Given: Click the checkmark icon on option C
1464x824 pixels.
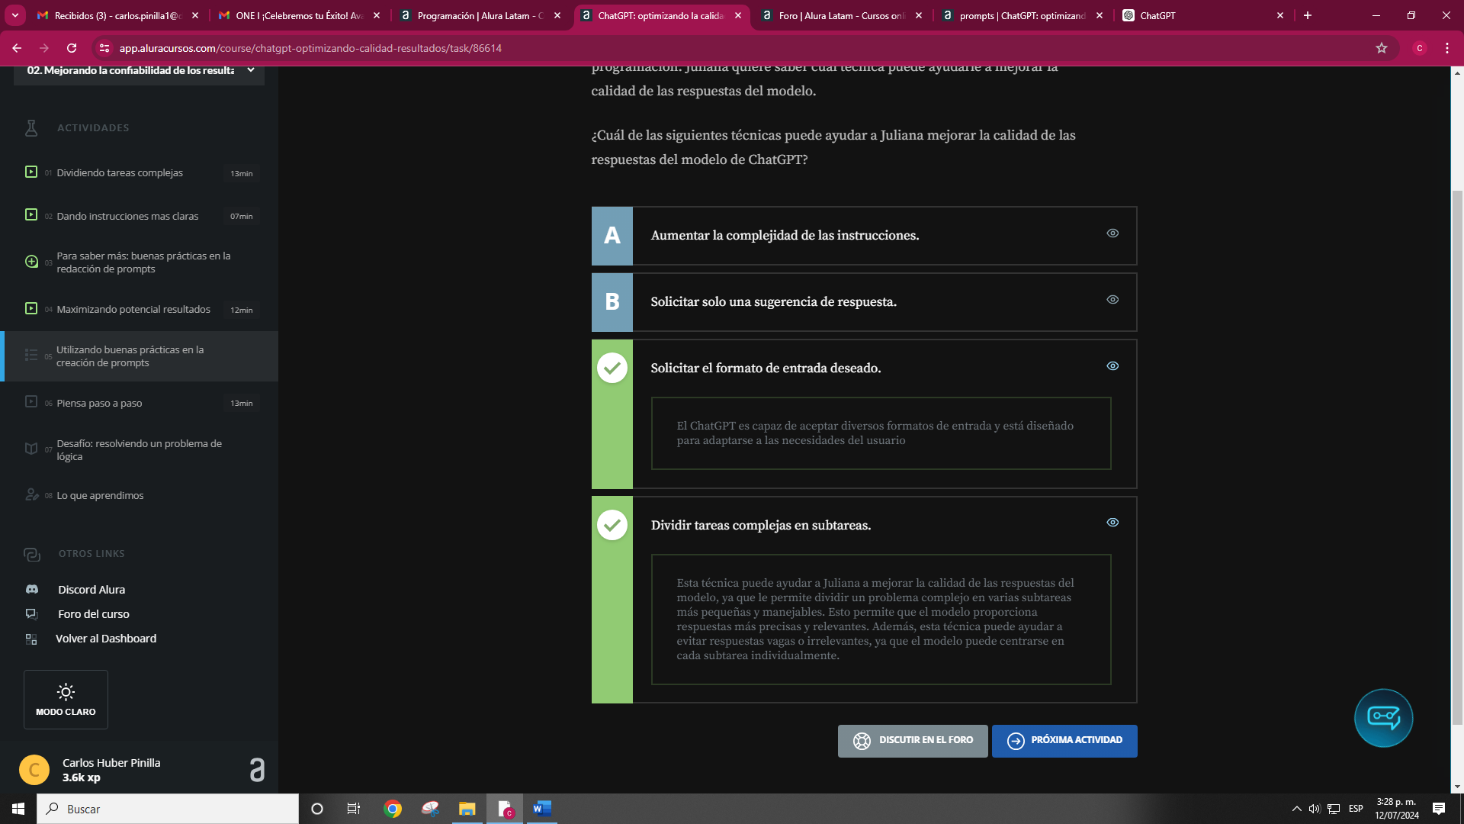Looking at the screenshot, I should click(x=612, y=367).
